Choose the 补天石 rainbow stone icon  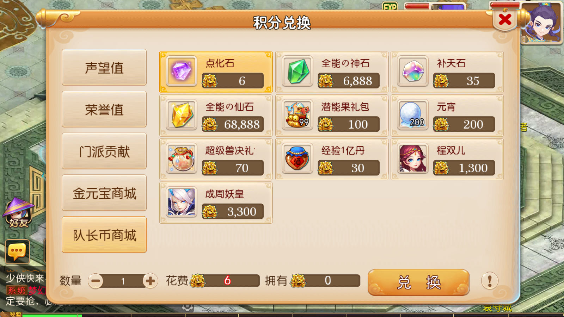click(413, 72)
